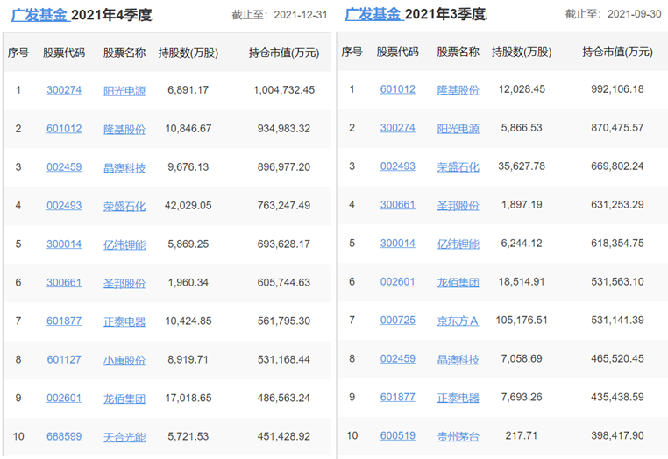668x459 pixels.
Task: Open stock code 002601 in Q3 table
Action: point(397,281)
